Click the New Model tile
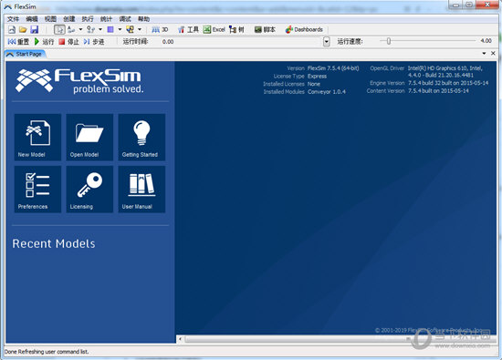 tap(37, 137)
